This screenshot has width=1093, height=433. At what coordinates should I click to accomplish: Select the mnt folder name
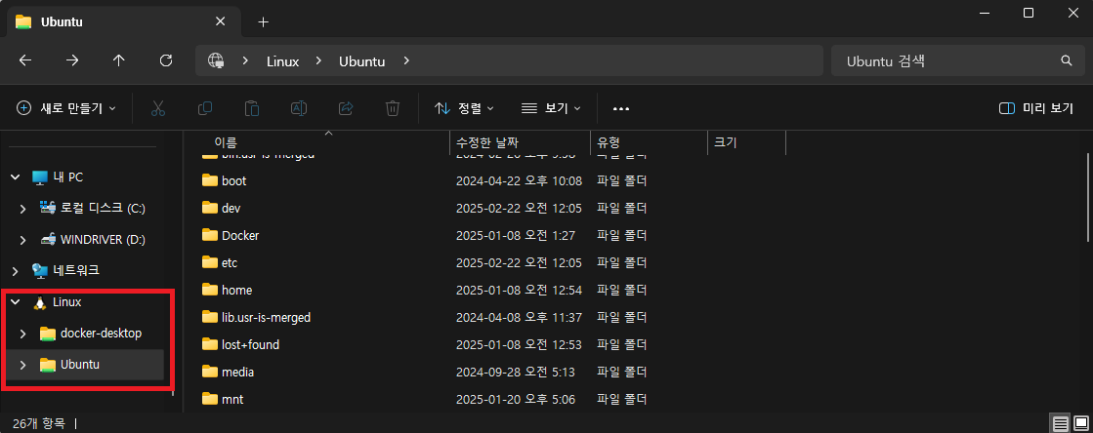232,400
